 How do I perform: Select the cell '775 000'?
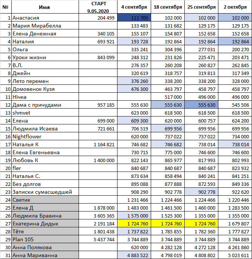coord(168,152)
